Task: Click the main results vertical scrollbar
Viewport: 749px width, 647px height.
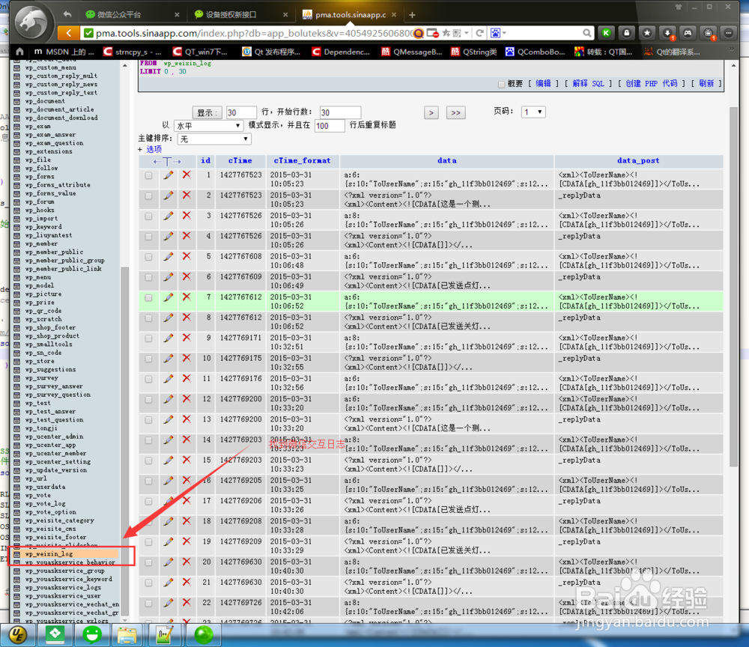Action: pos(734,287)
